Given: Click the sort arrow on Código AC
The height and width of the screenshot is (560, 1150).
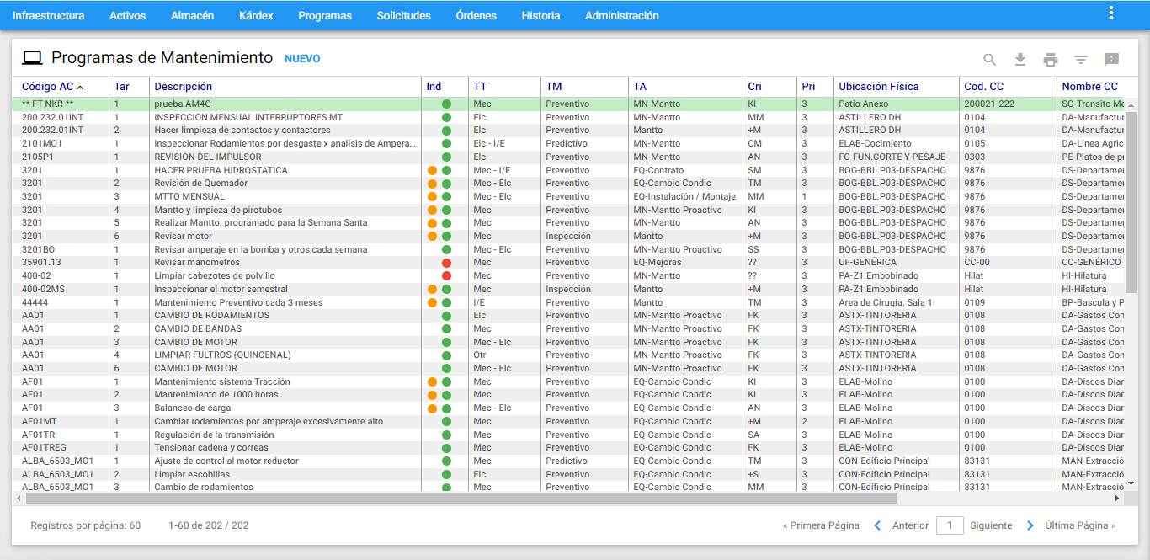Looking at the screenshot, I should [81, 87].
